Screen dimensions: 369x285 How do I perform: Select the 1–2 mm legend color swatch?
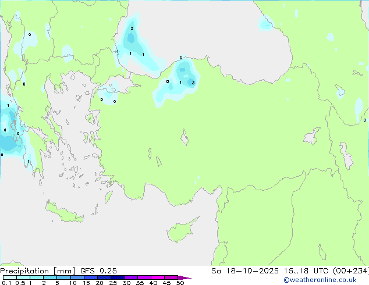(37, 277)
